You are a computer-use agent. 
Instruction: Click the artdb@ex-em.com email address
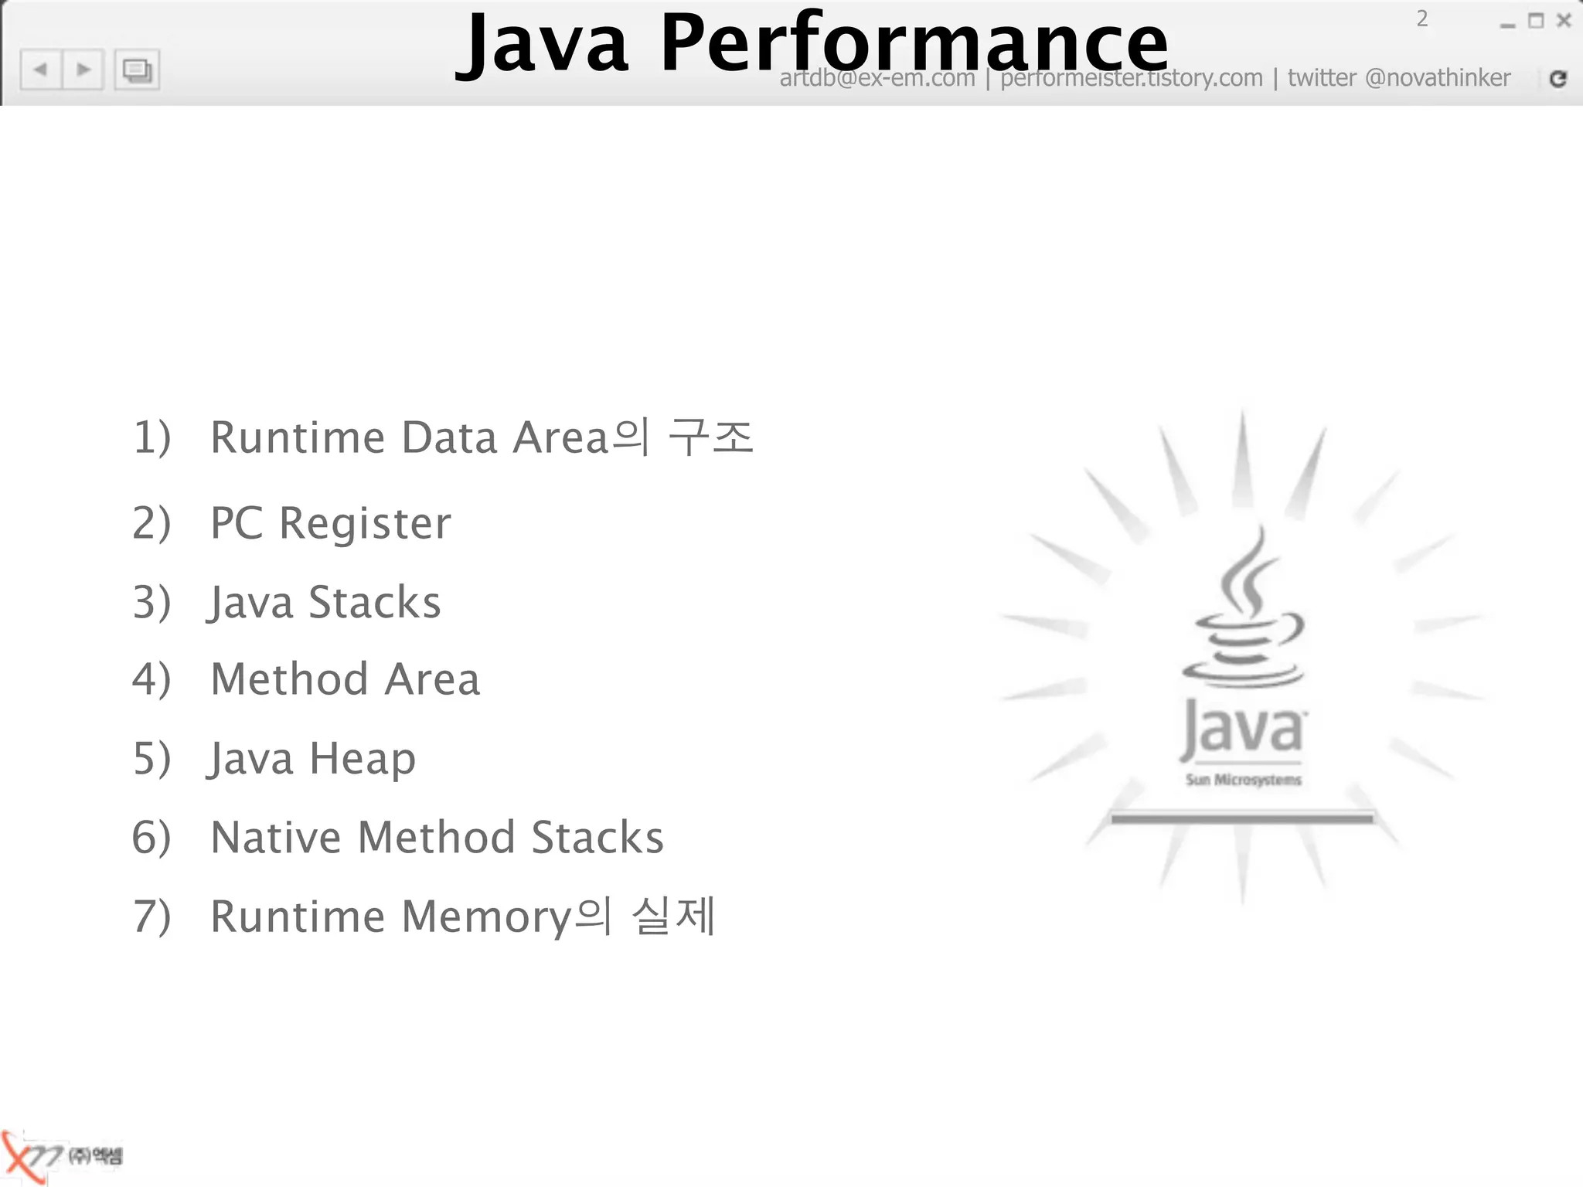877,78
